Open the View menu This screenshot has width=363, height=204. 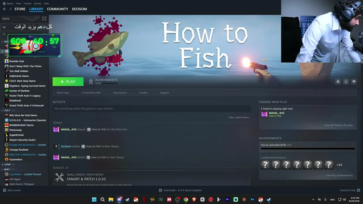pyautogui.click(x=18, y=3)
